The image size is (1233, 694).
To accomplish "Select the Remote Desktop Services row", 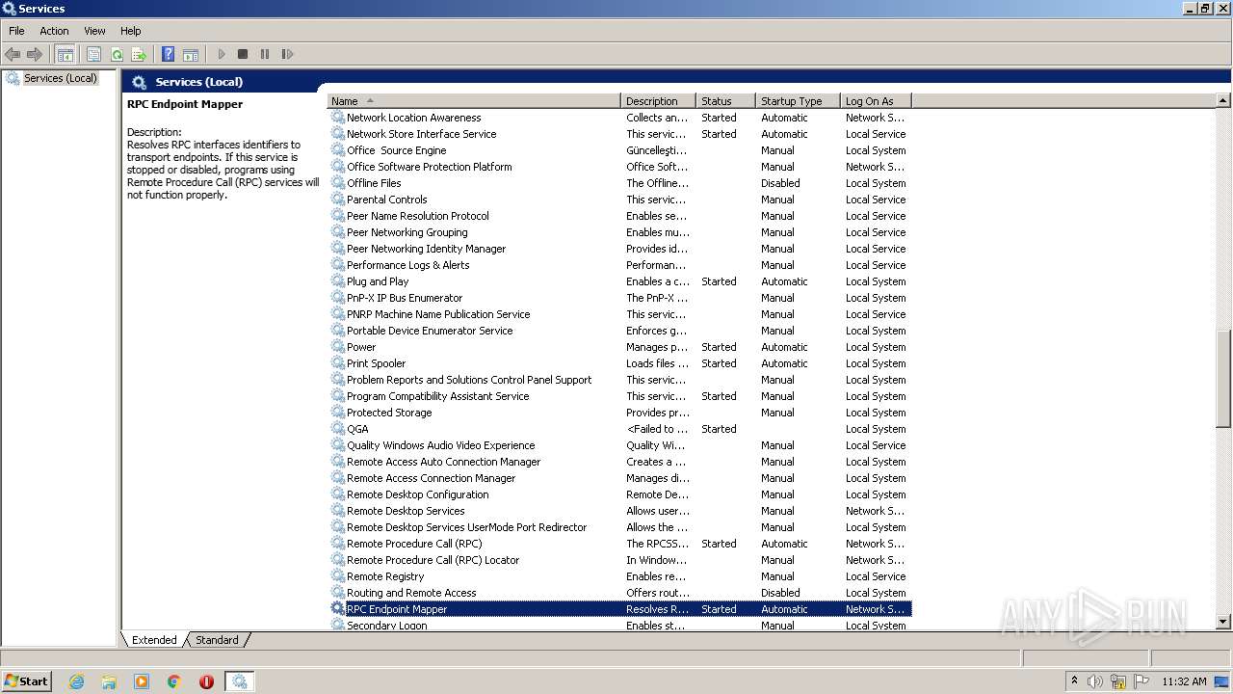I will (x=619, y=511).
